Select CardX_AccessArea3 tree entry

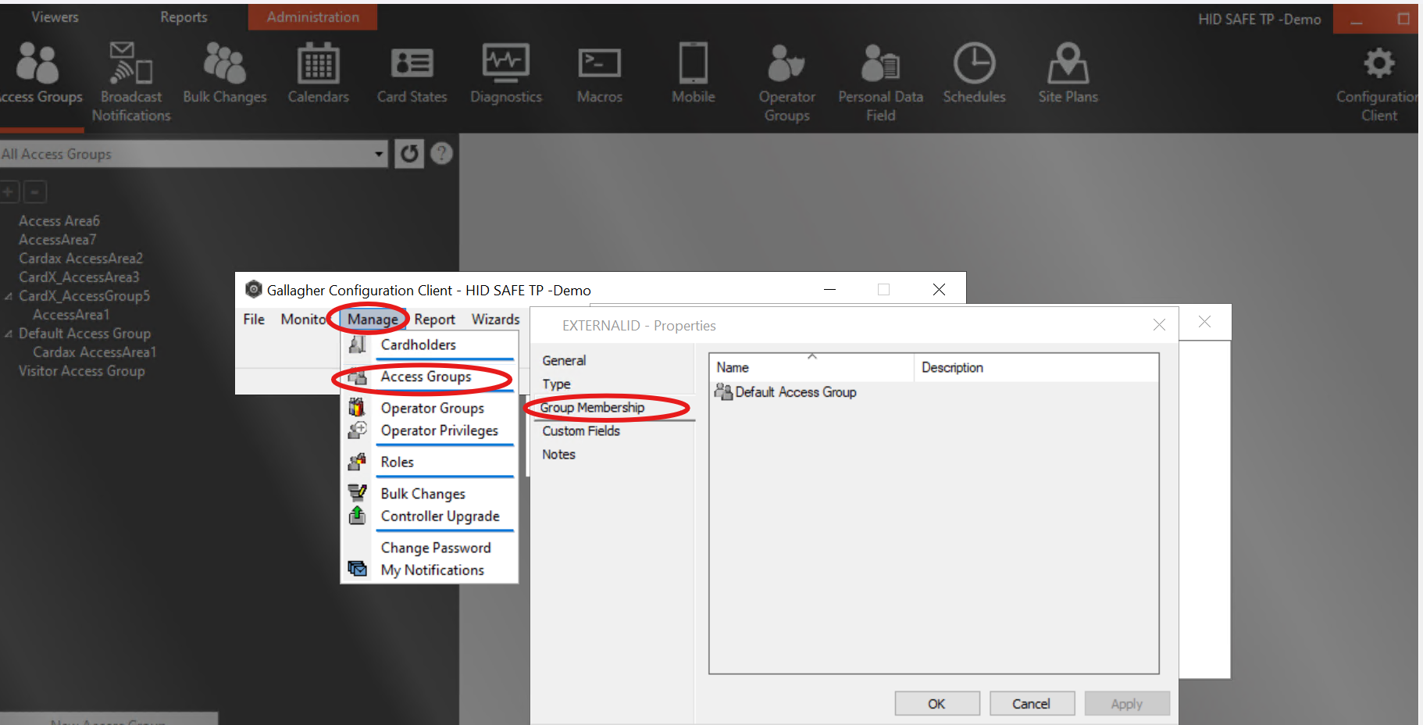80,277
